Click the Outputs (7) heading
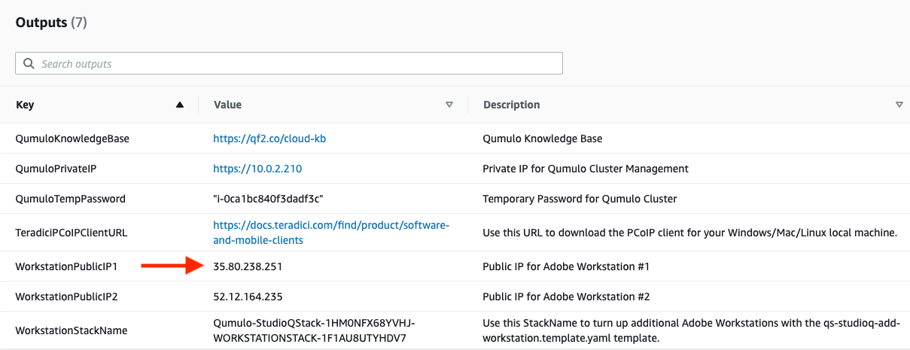 point(51,23)
